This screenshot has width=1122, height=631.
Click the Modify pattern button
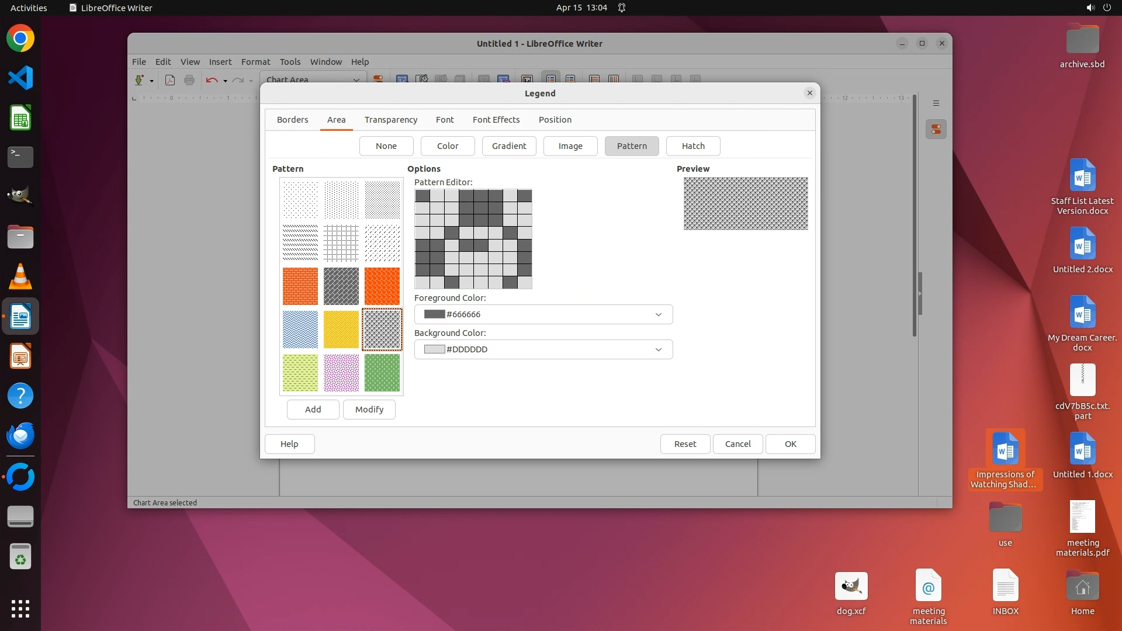369,410
